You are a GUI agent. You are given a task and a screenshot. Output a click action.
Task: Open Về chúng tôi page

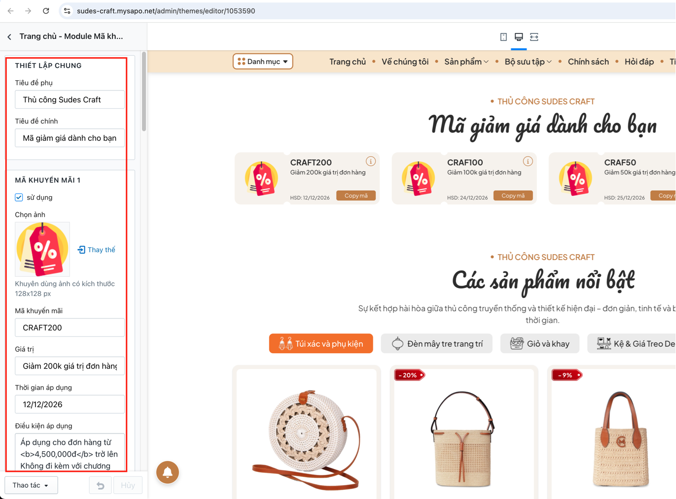click(x=405, y=62)
